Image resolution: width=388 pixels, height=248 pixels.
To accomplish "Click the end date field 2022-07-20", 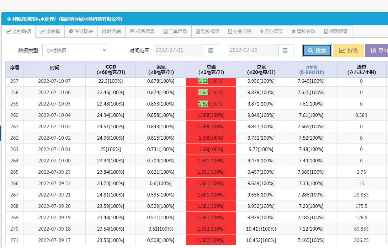I will [253, 50].
